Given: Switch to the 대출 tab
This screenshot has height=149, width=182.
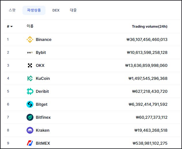Looking at the screenshot, I should pos(73,10).
